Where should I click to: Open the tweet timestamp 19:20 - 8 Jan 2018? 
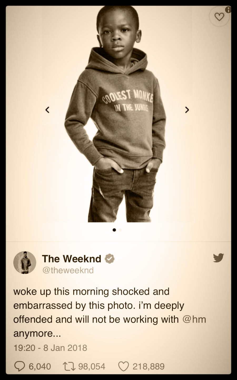pyautogui.click(x=50, y=348)
